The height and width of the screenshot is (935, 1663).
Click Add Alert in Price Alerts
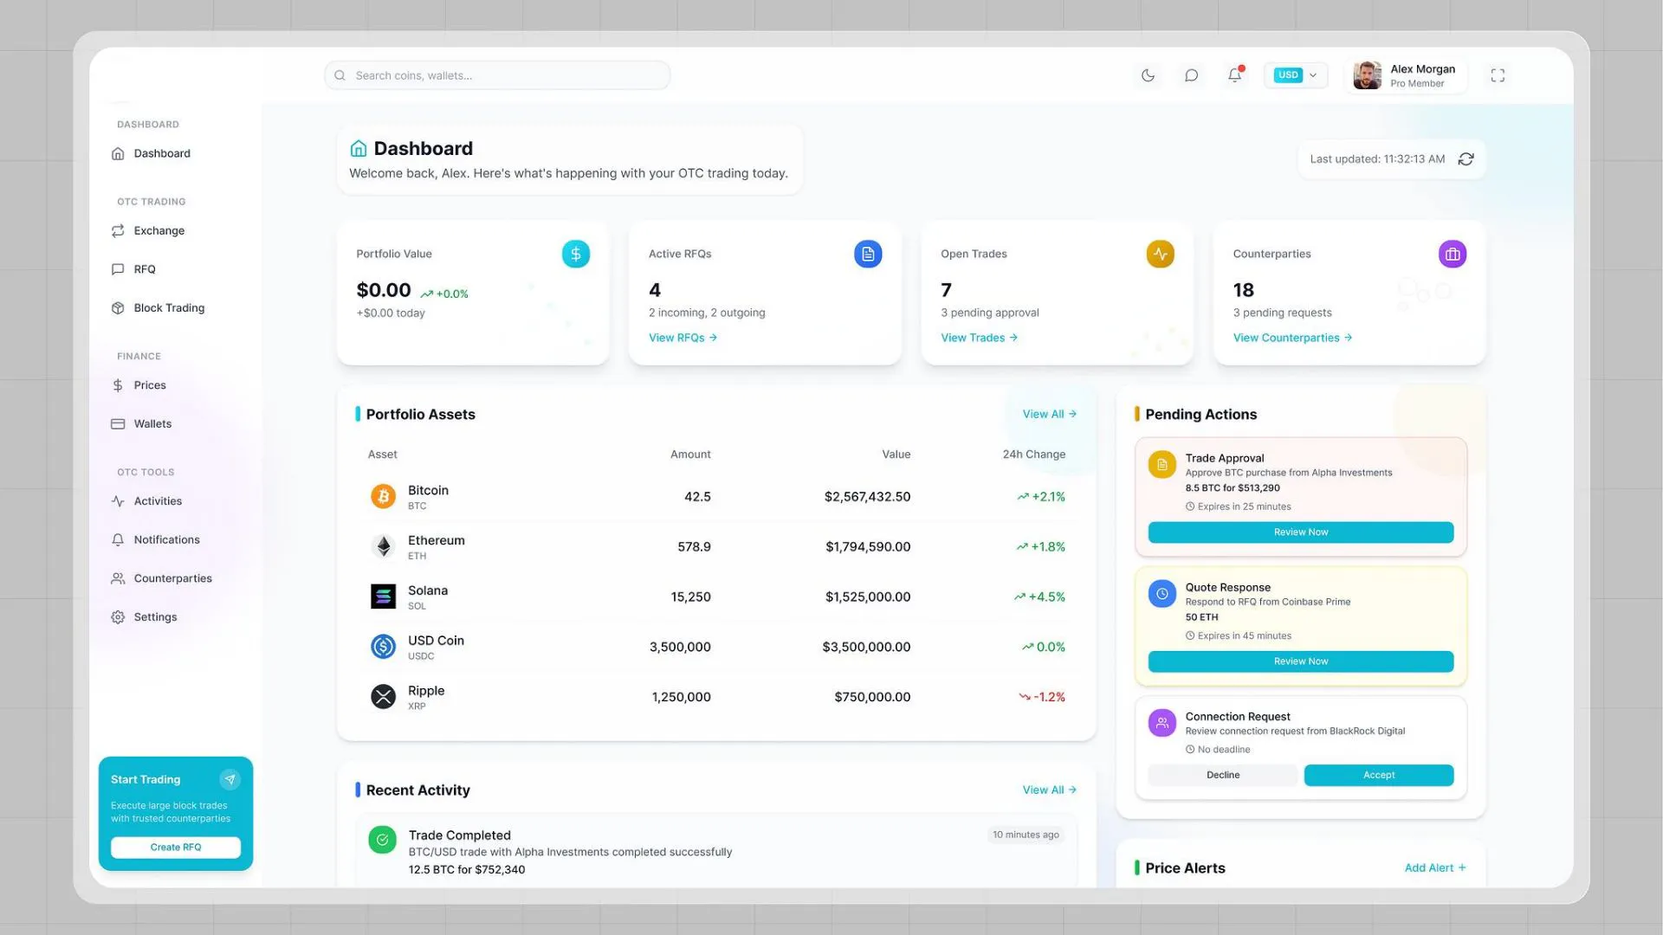[1435, 867]
